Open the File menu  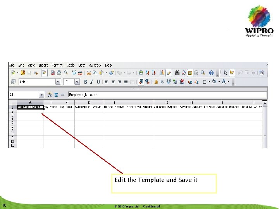click(x=12, y=65)
